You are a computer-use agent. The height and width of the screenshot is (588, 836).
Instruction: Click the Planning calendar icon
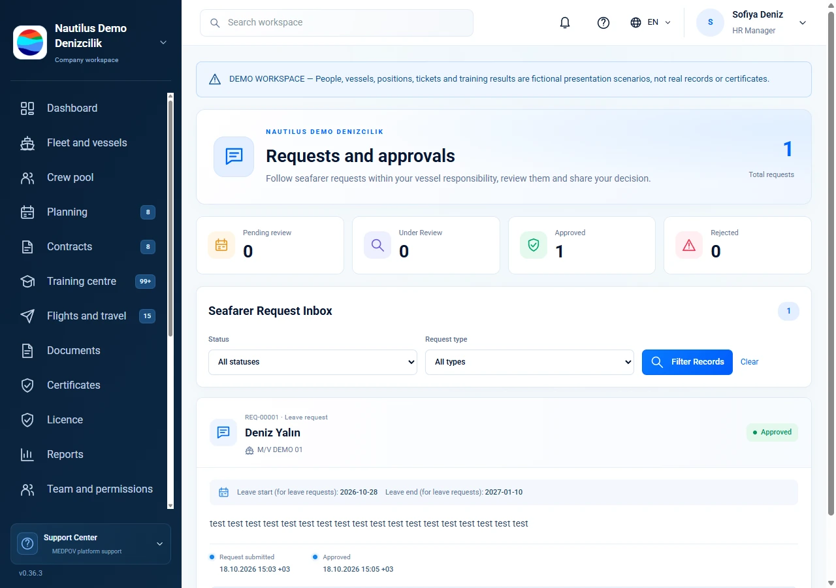click(x=27, y=212)
